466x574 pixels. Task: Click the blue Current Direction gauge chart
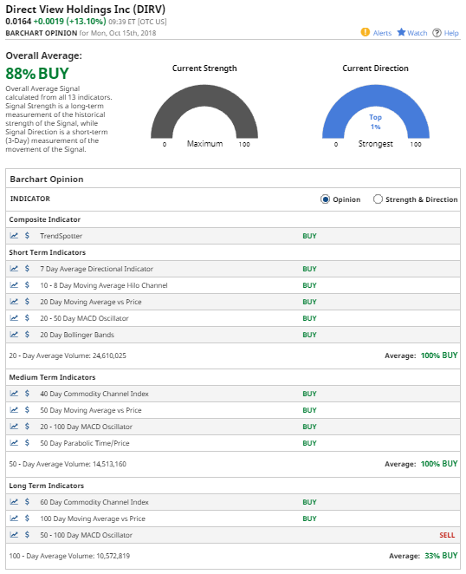click(376, 112)
